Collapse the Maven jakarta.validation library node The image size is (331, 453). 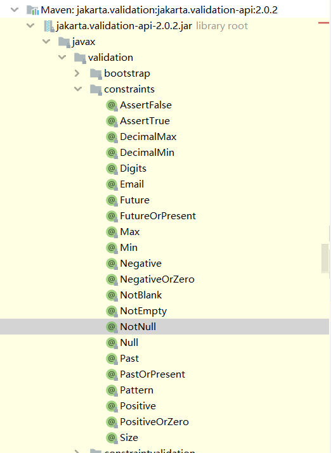coord(15,10)
